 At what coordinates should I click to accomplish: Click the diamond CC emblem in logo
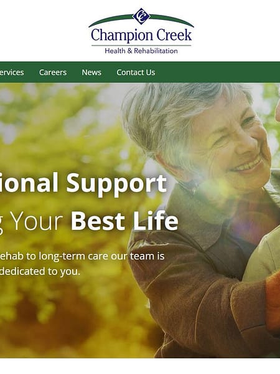[x=141, y=16]
